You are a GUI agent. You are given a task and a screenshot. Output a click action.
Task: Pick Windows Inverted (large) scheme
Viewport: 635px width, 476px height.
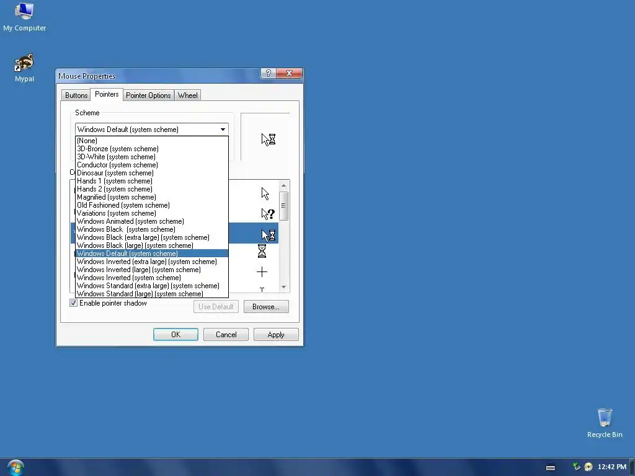tap(152, 270)
